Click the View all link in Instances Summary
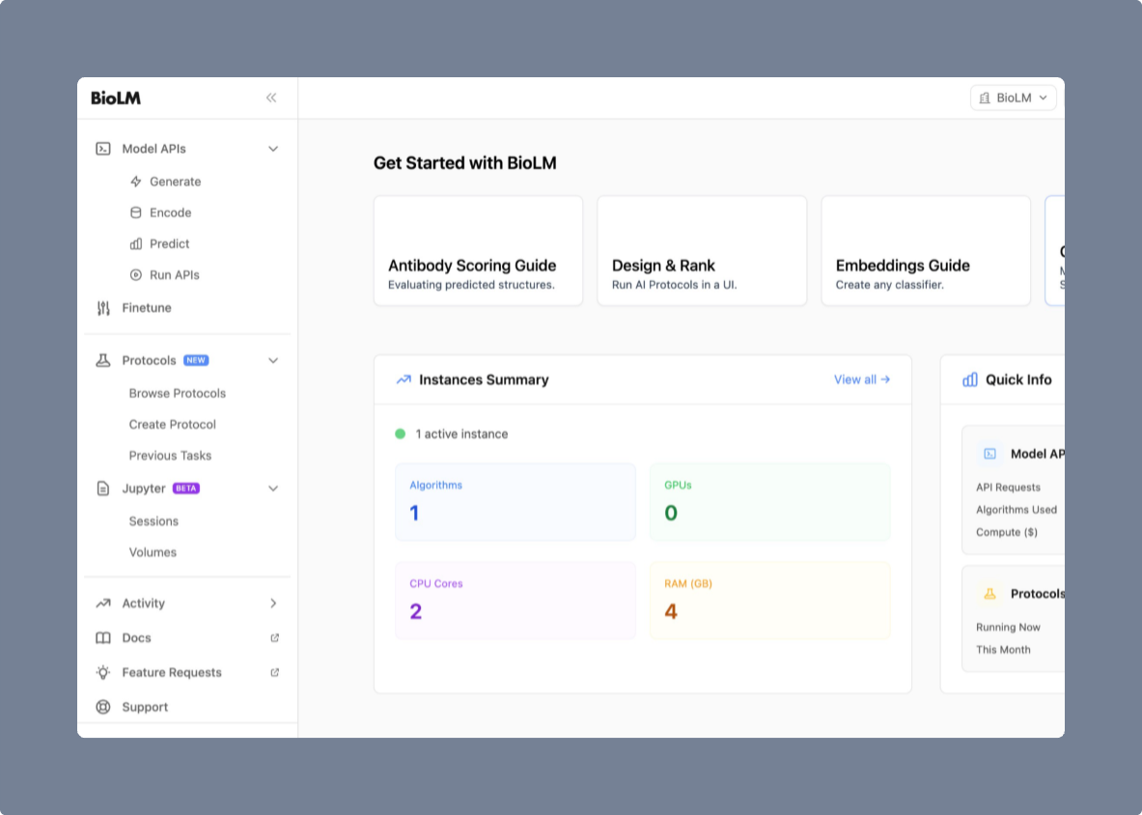 point(860,379)
